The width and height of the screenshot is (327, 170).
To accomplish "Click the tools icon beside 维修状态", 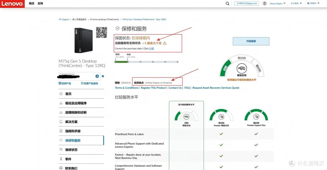I will tap(61, 149).
